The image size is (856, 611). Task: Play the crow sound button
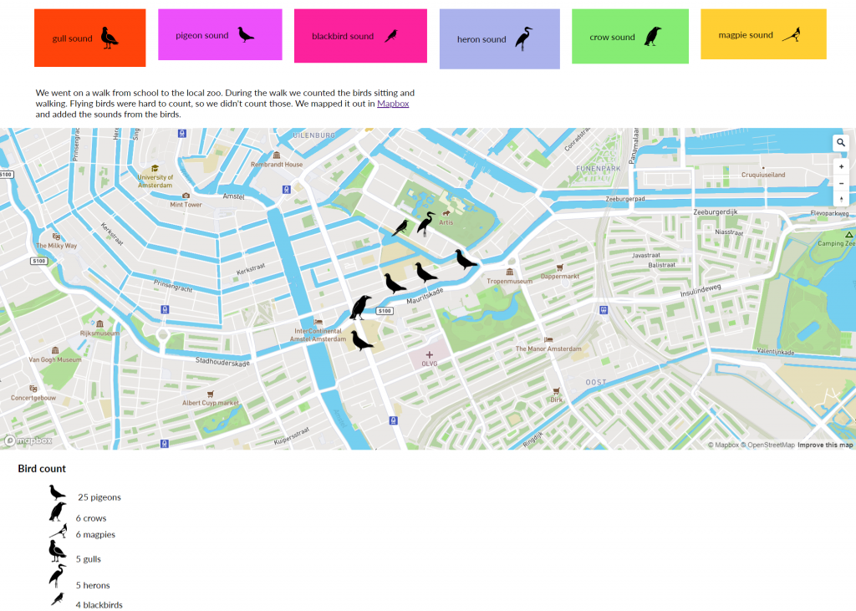click(630, 36)
